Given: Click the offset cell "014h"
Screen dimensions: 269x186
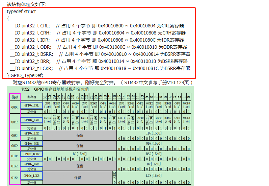Looking at the screenshot, I should [x=15, y=166].
